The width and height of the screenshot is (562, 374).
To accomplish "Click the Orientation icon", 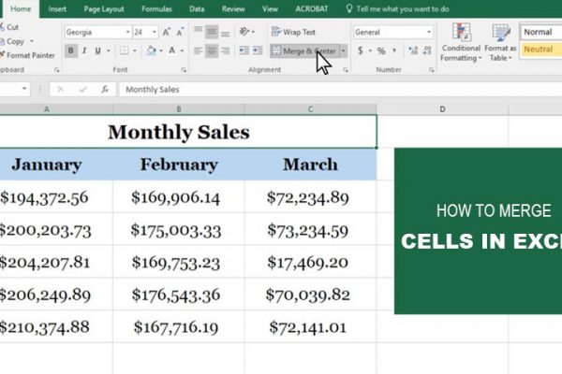I will pos(244,32).
